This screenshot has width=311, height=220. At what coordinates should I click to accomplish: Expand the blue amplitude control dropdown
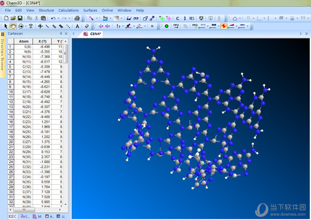(247, 26)
